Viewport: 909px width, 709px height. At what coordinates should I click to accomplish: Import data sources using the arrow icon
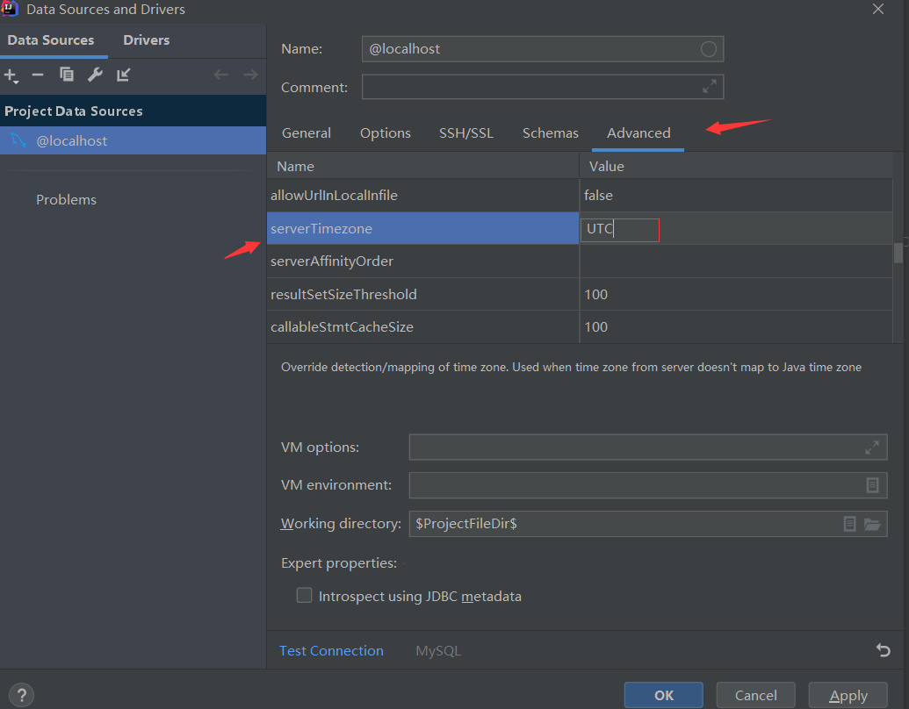pyautogui.click(x=124, y=76)
